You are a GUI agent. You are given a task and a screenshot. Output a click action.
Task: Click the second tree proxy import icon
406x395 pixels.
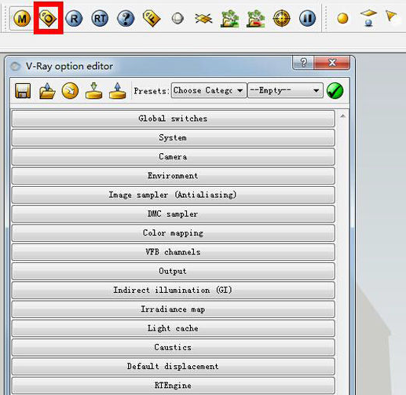click(256, 19)
